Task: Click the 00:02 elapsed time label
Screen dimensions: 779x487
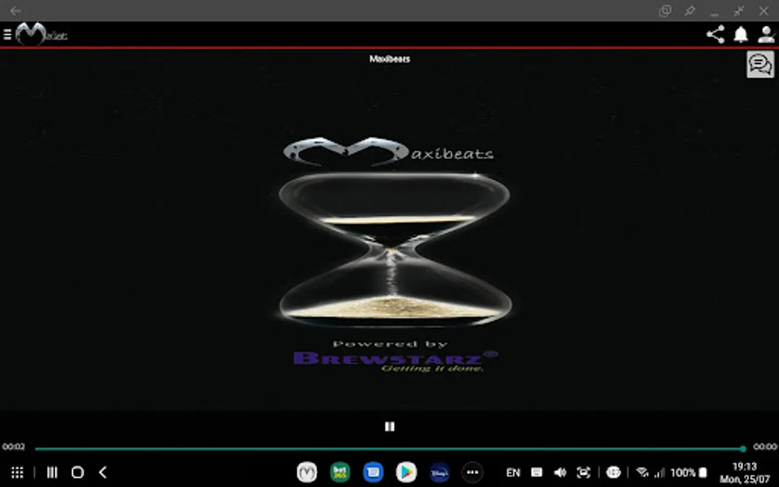Action: pos(14,447)
